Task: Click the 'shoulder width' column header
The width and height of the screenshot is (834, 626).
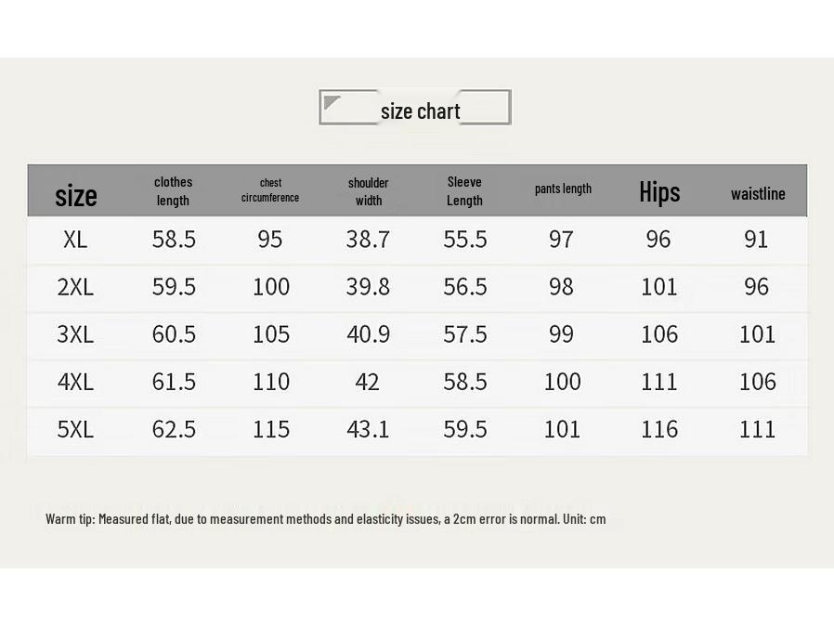Action: click(369, 191)
